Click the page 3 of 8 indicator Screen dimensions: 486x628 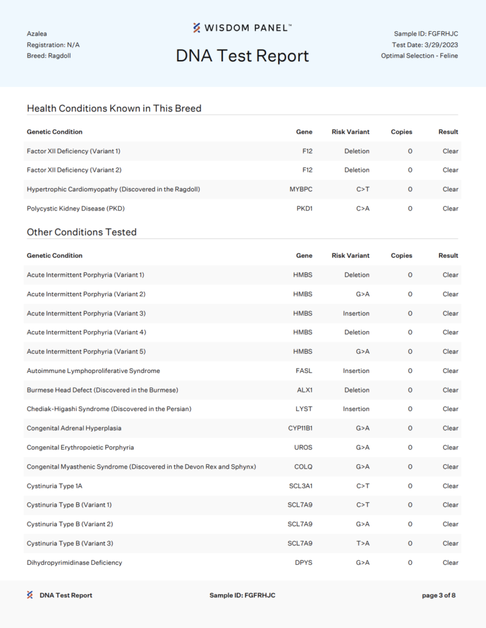coord(439,595)
